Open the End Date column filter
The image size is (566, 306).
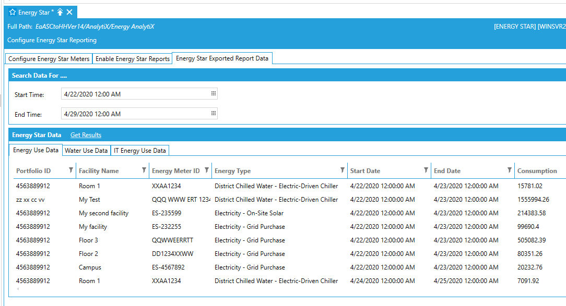(510, 170)
